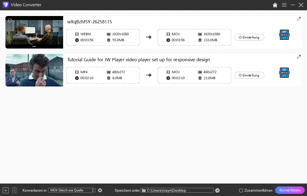
Task: Edit the Tutorial Guide video name with pencil
Action: [299, 57]
